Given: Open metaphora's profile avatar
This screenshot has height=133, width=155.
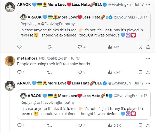Looking at the screenshot, I should pyautogui.click(x=10, y=60).
